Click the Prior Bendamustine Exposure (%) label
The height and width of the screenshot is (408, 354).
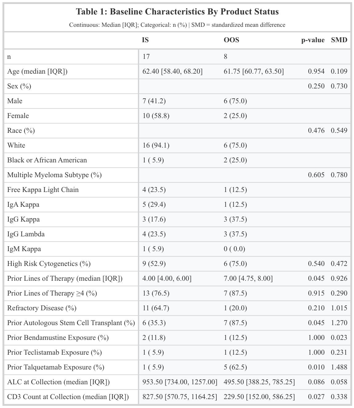(58, 338)
